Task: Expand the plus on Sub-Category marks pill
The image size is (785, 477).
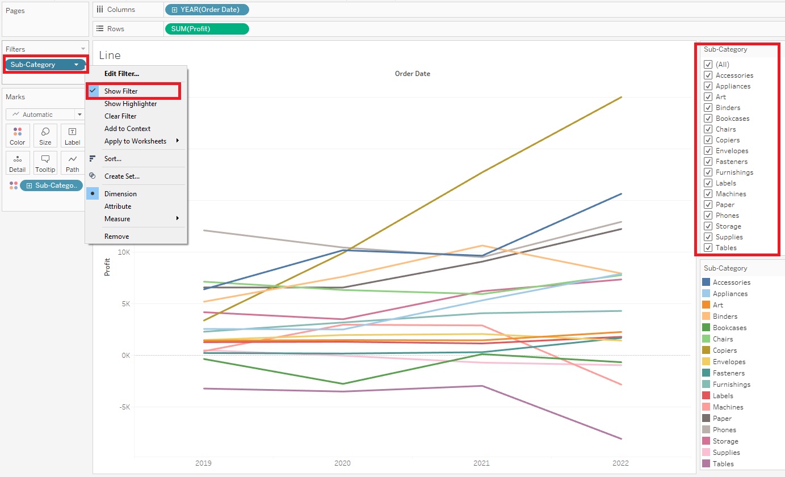Action: 29,185
